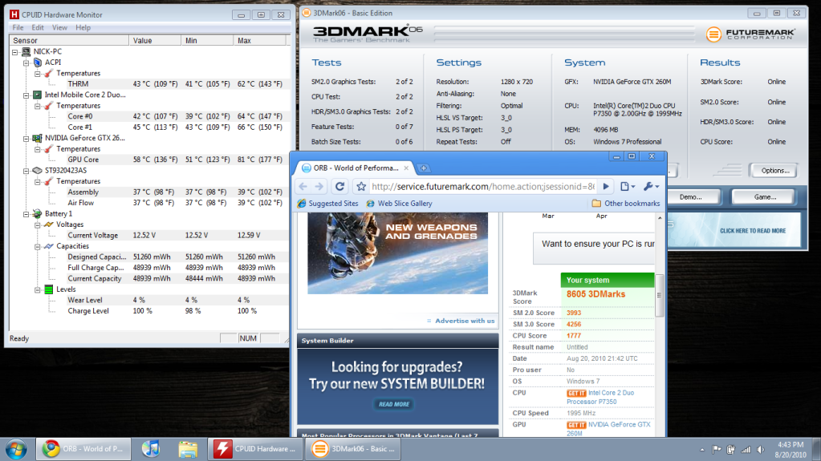Select the hard drive icon for ST9320423AS
Viewport: 821px width, 461px height.
pos(37,171)
